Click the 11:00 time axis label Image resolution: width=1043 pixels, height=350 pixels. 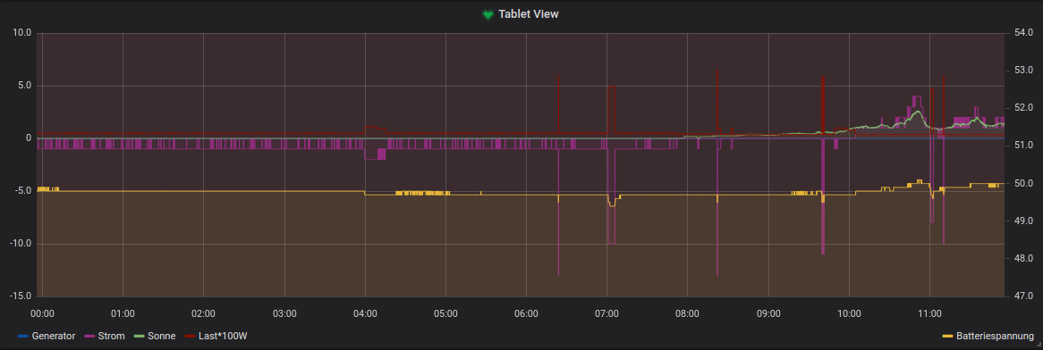coord(929,312)
